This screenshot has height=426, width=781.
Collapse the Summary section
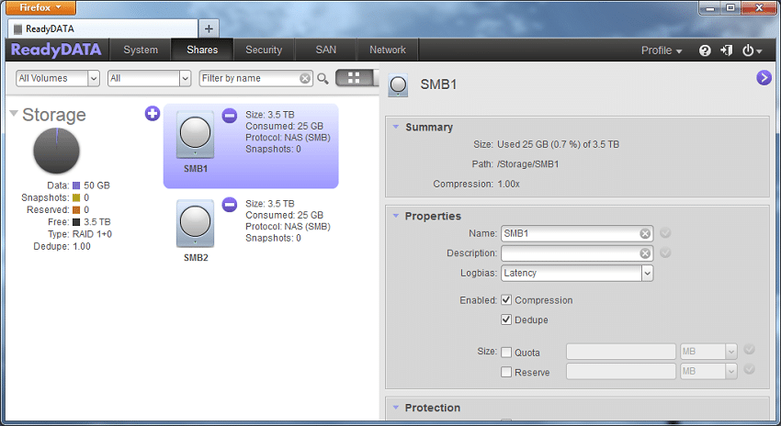click(x=396, y=127)
